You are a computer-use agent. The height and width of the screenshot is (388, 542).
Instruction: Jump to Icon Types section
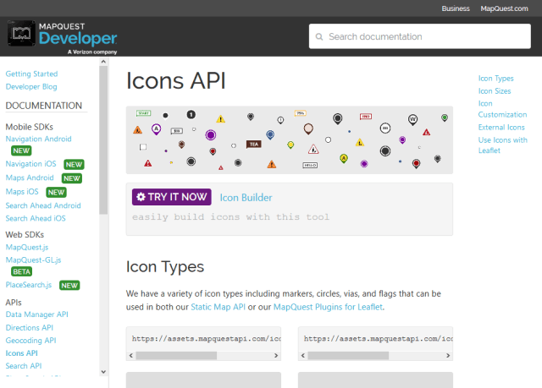495,79
